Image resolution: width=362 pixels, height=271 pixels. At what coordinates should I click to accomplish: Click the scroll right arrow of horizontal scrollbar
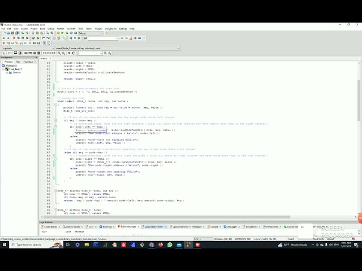pyautogui.click(x=356, y=217)
